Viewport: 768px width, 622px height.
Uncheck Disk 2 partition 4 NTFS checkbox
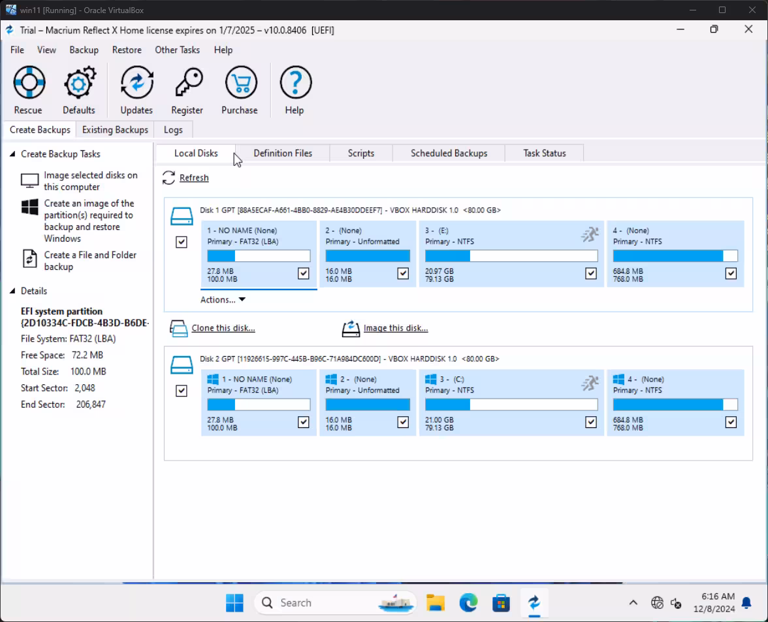click(731, 422)
